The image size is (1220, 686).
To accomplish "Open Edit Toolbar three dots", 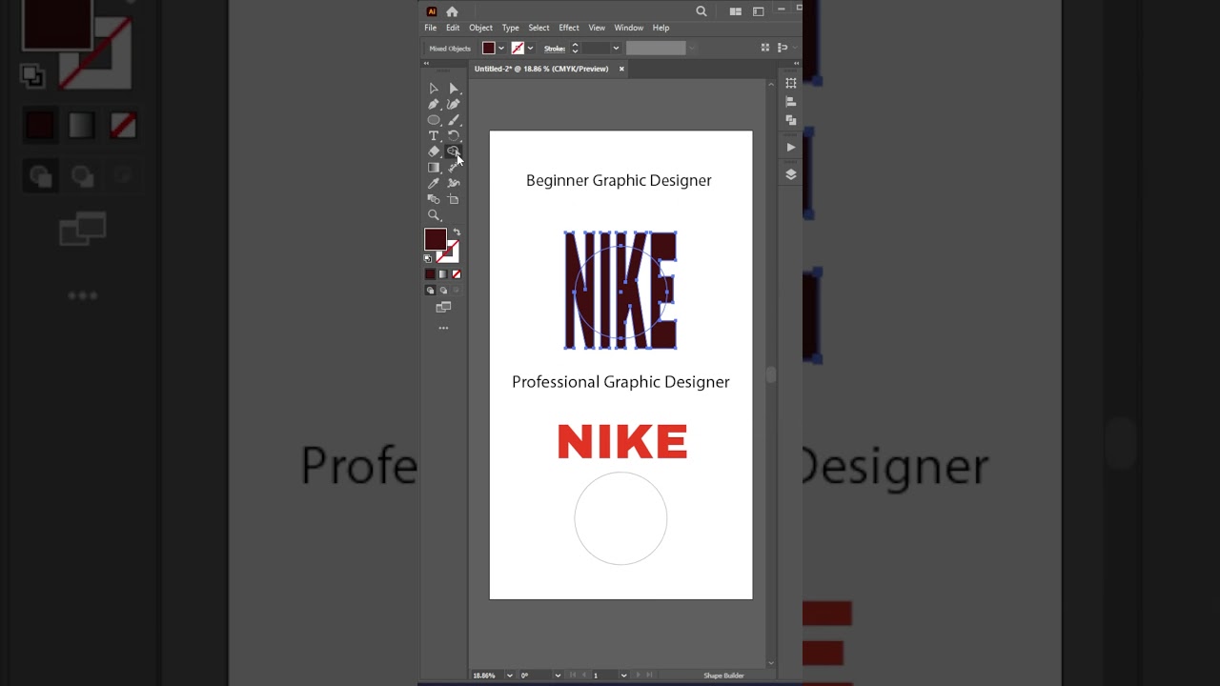I will point(443,328).
